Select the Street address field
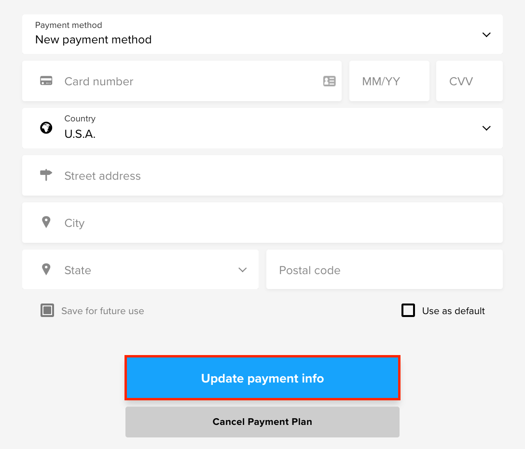 point(262,175)
